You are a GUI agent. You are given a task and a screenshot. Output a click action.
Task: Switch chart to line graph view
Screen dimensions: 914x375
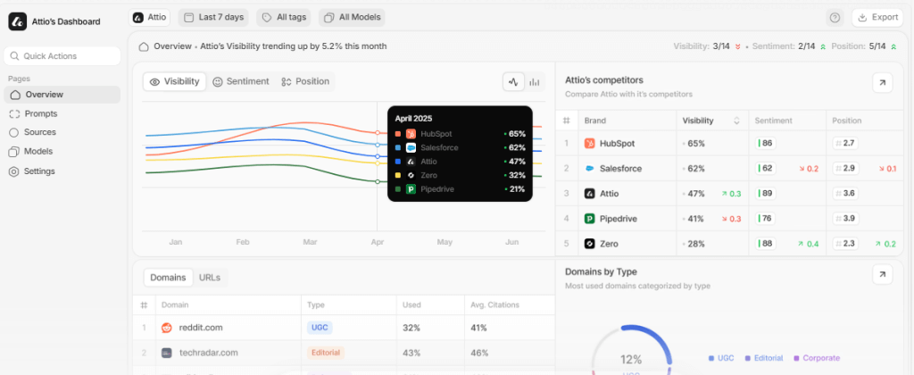[513, 81]
